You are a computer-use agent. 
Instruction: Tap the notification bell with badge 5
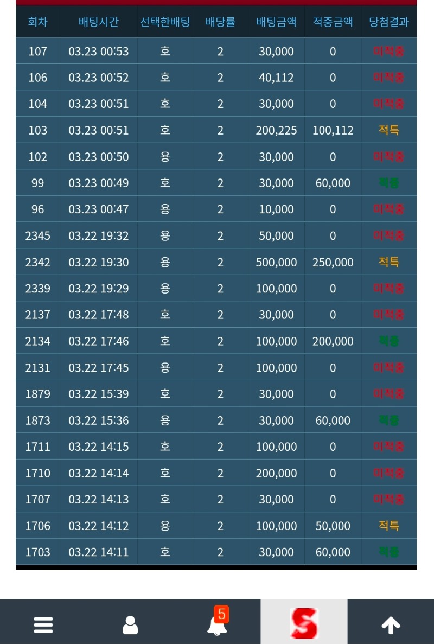click(218, 624)
